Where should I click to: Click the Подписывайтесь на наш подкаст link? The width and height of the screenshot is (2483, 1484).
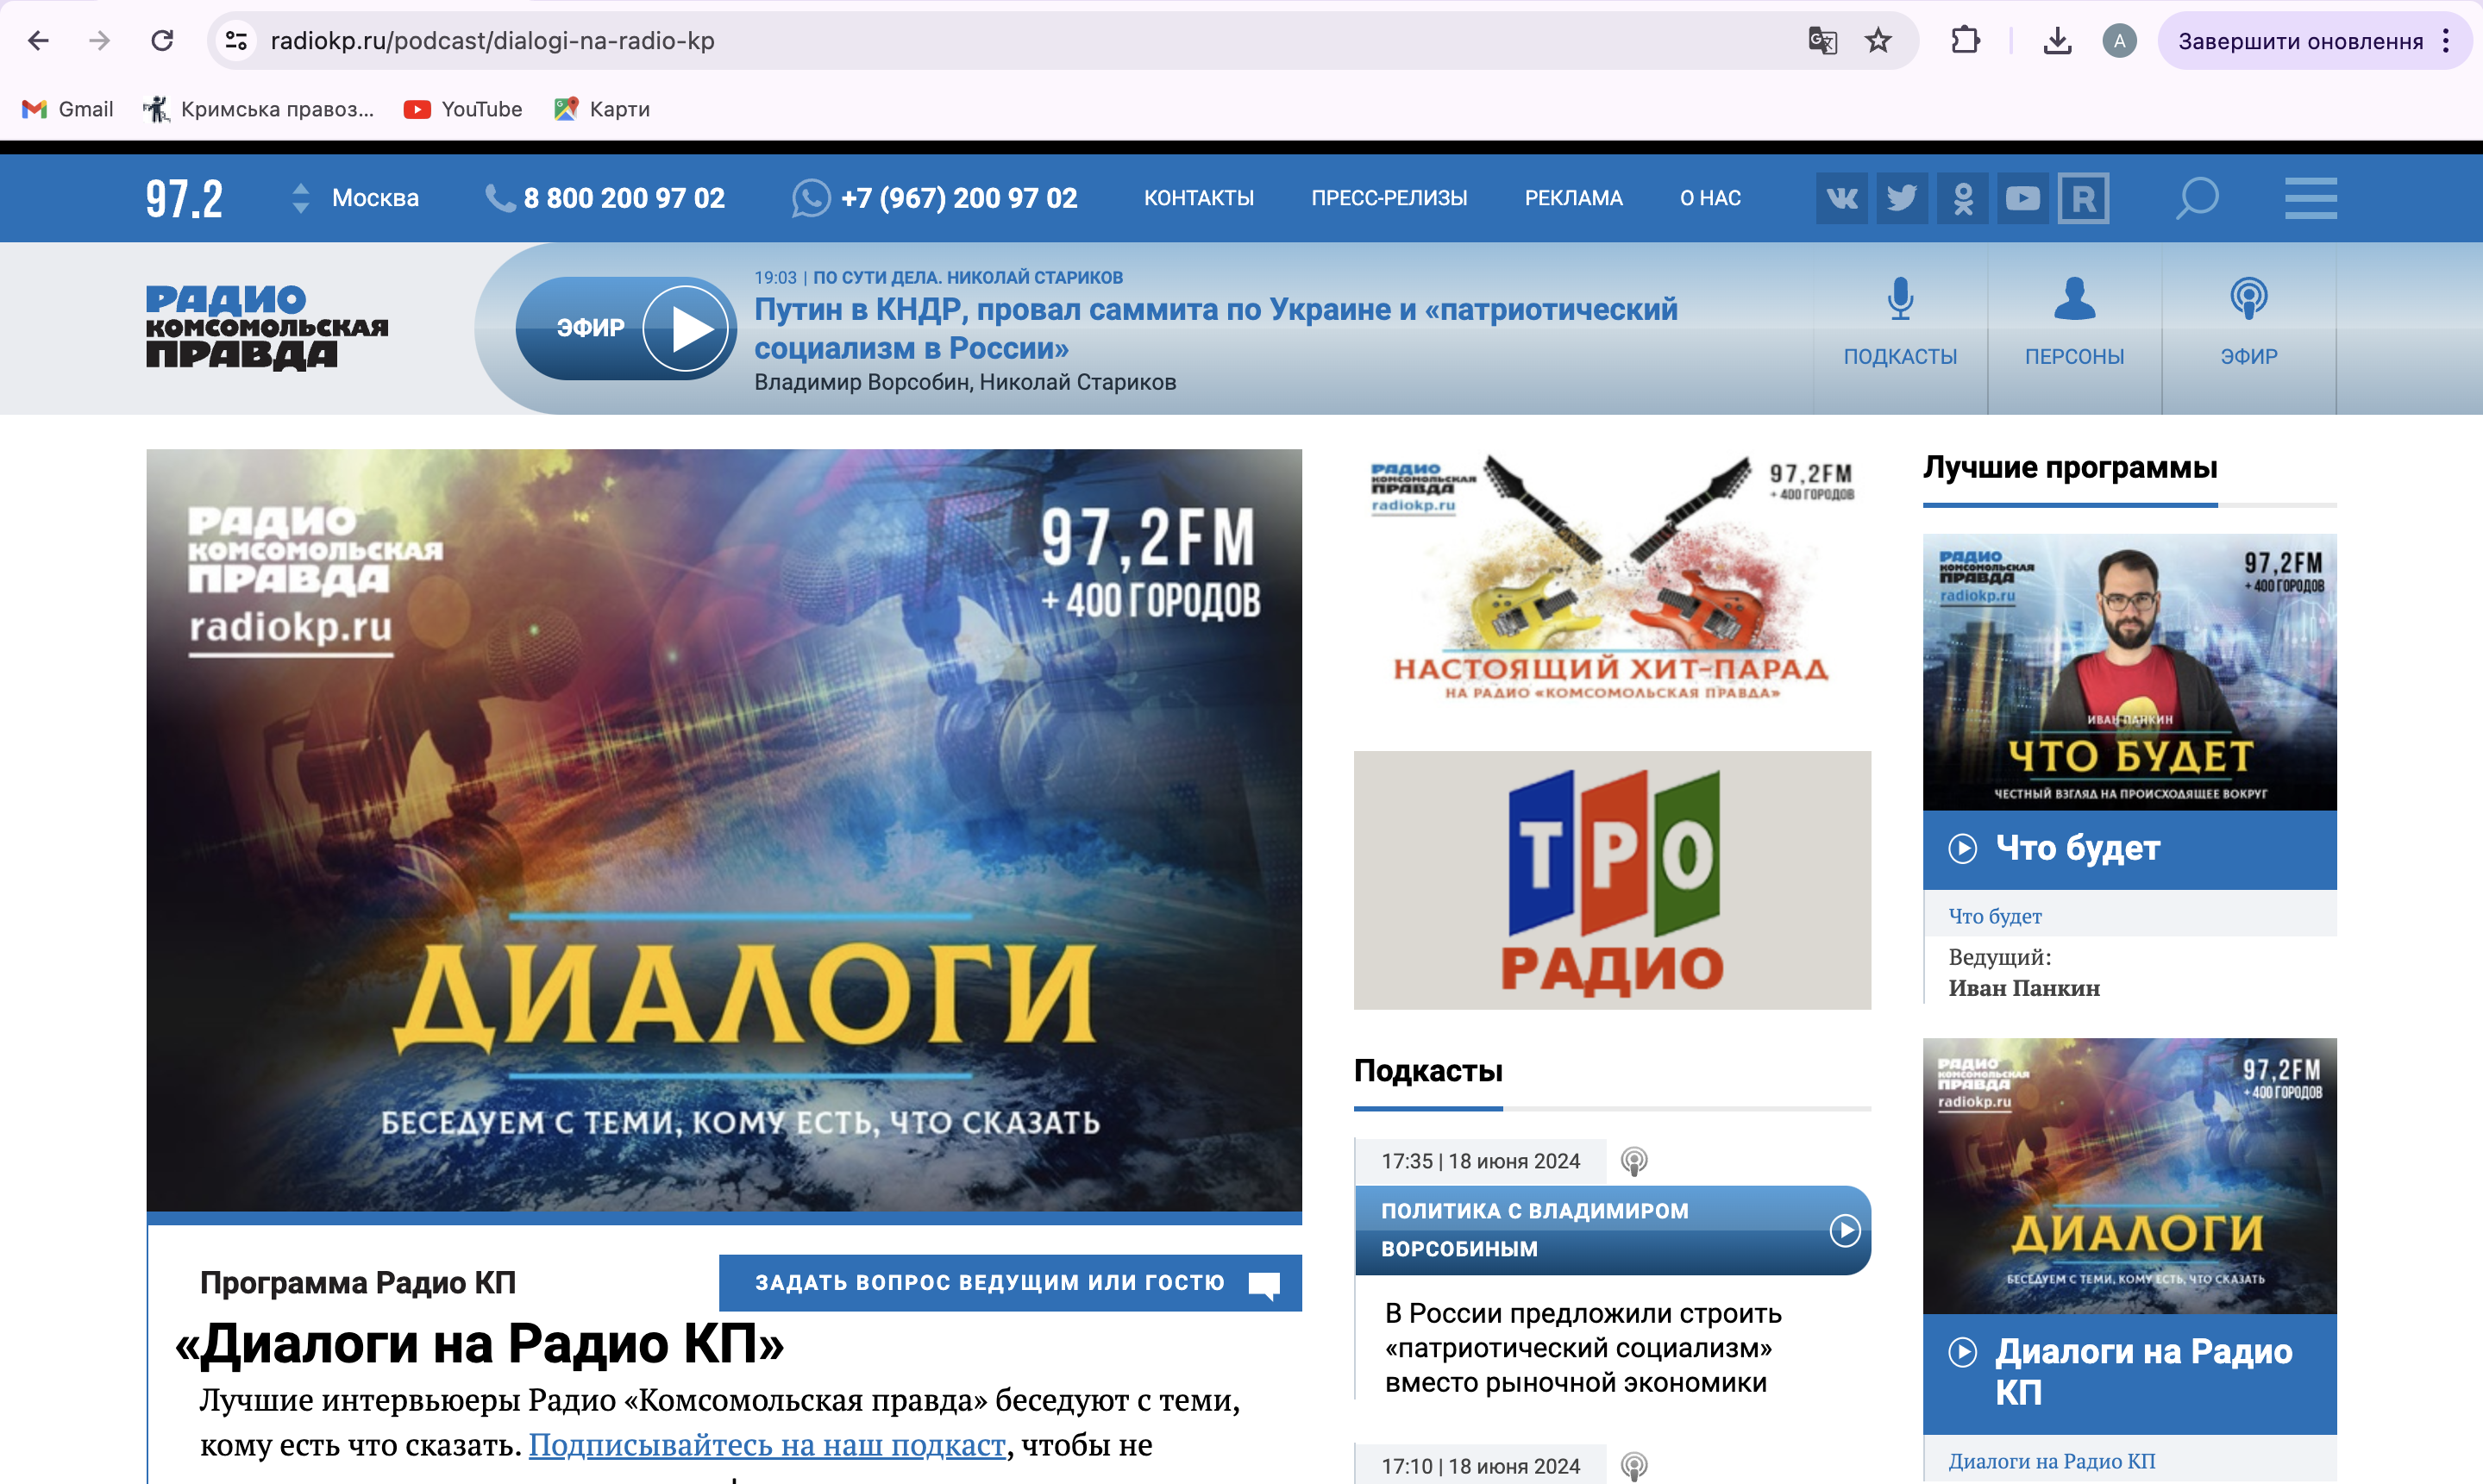click(767, 1445)
